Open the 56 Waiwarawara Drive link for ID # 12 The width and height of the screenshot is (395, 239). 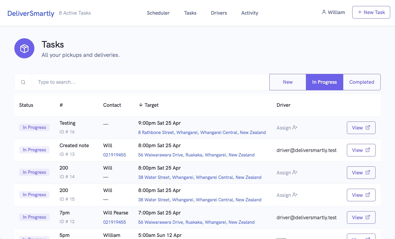[196, 222]
